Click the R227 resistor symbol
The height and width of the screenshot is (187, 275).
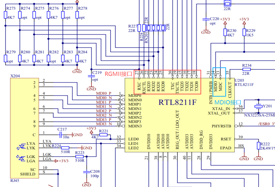coord(139,28)
